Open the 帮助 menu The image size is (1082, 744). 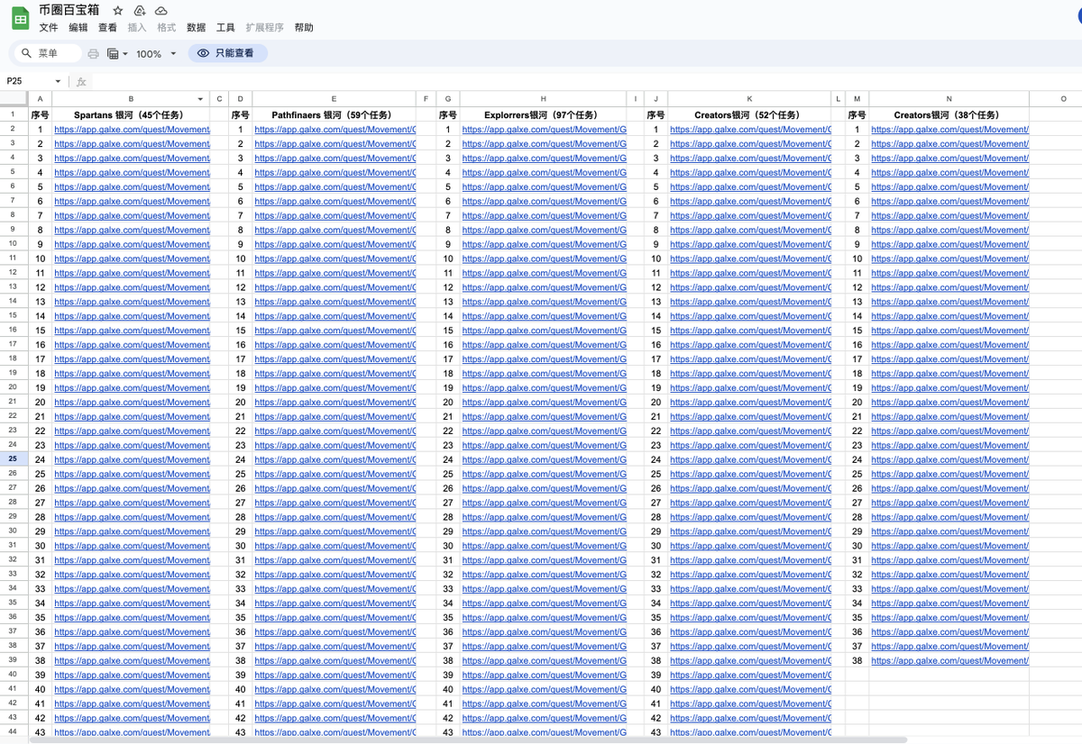point(304,28)
